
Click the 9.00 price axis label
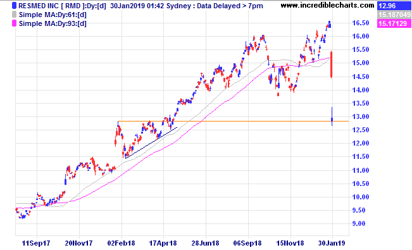(359, 223)
